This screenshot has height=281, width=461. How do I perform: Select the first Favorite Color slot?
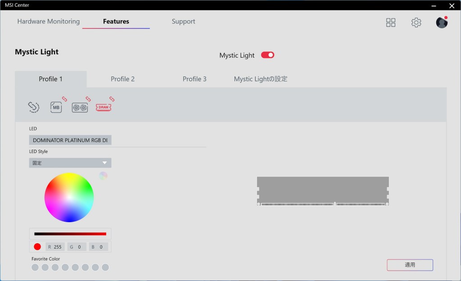[35, 268]
